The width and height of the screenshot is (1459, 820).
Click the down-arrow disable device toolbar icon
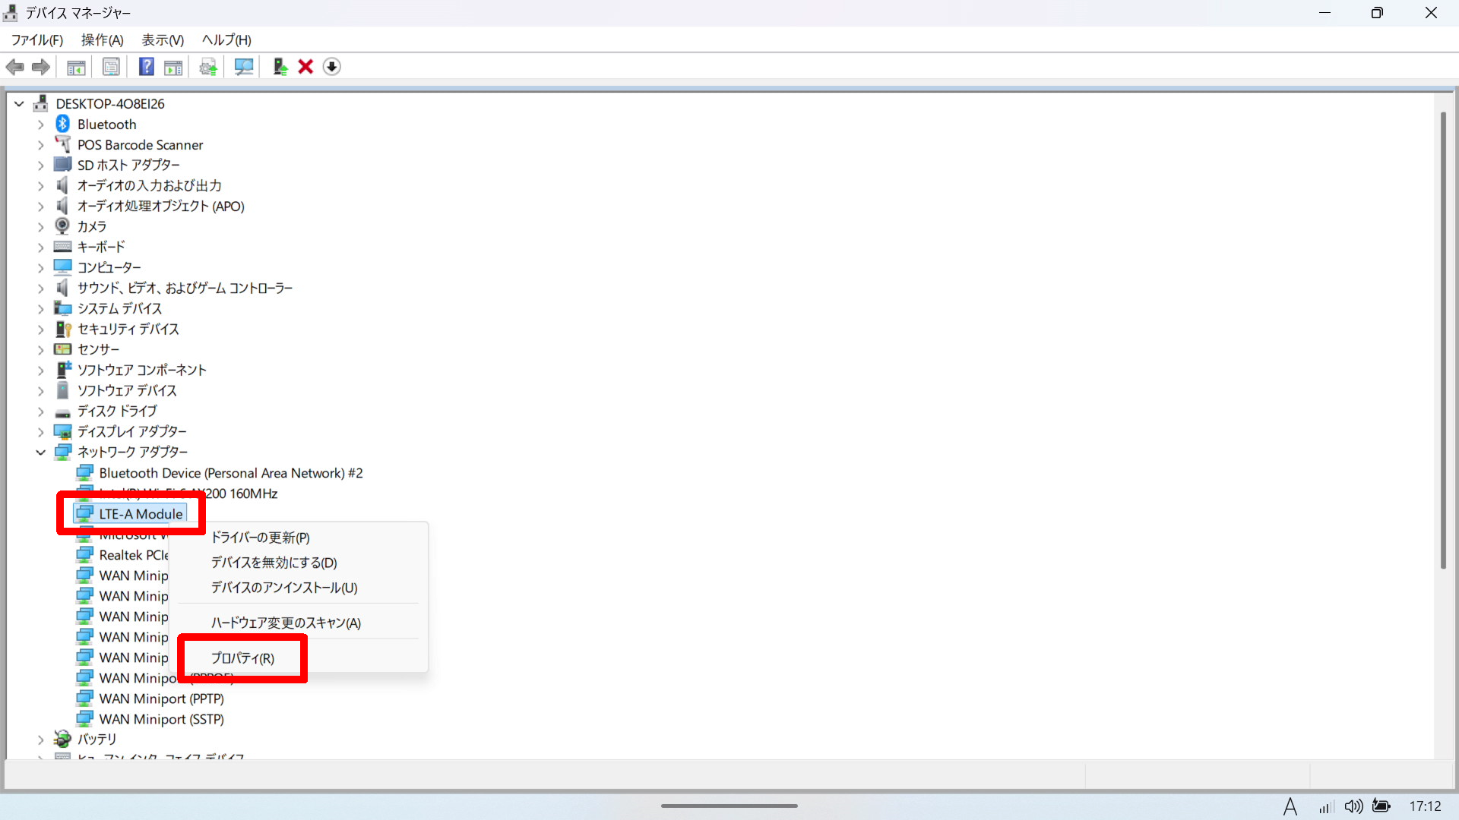coord(331,67)
